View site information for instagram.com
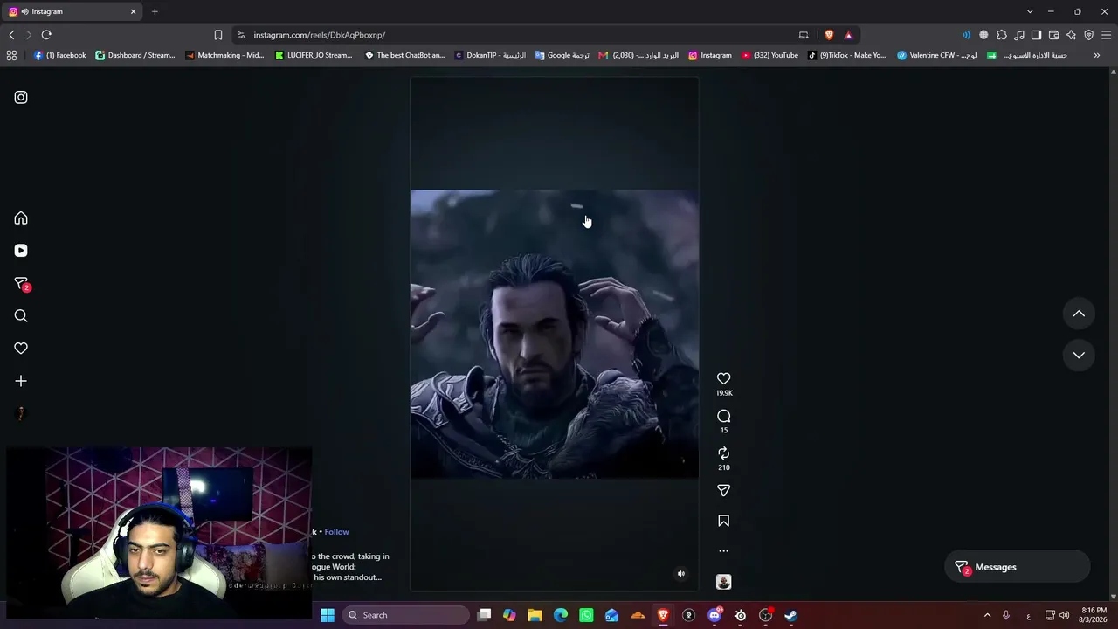This screenshot has height=629, width=1118. pyautogui.click(x=241, y=35)
